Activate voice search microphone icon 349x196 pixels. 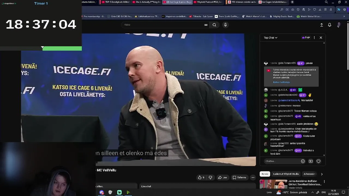225,25
